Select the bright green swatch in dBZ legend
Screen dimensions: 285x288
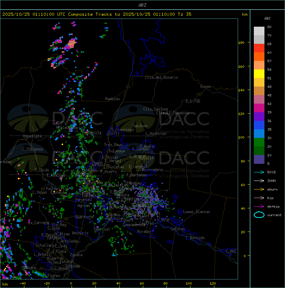(259, 142)
